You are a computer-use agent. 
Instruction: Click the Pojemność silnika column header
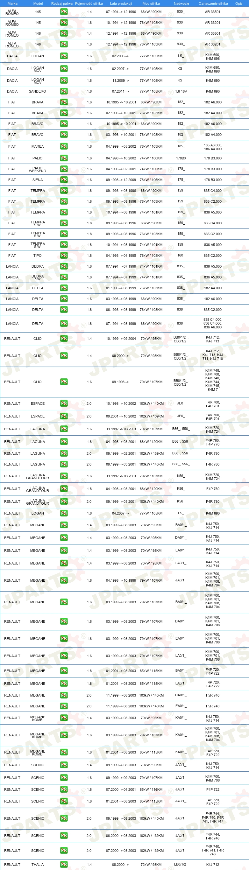point(89,4)
